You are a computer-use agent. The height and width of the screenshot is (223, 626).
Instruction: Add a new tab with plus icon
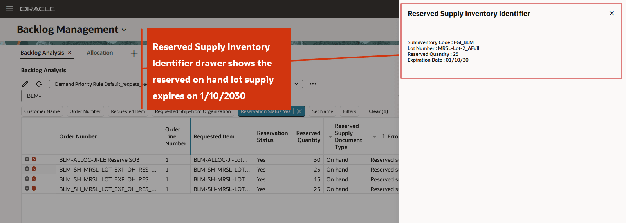coord(134,53)
